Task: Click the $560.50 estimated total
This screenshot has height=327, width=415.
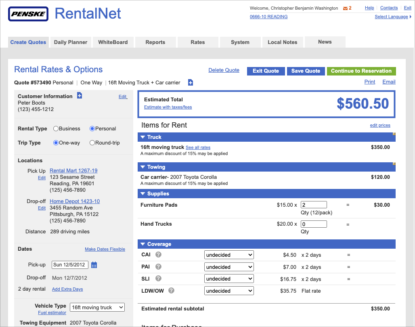Action: 363,103
